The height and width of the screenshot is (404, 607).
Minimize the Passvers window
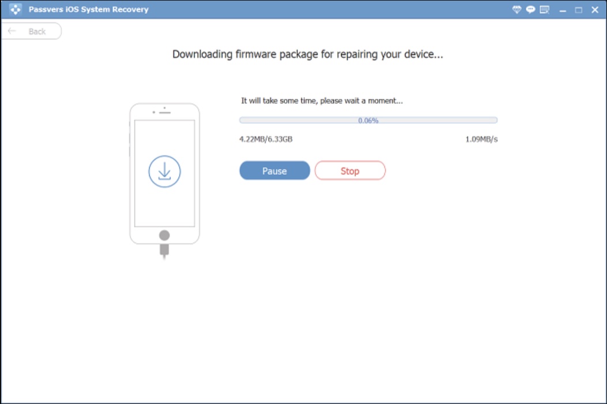pos(563,10)
